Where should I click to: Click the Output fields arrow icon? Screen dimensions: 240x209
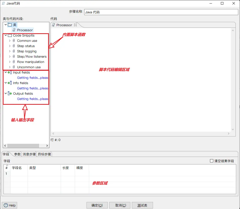point(10,93)
